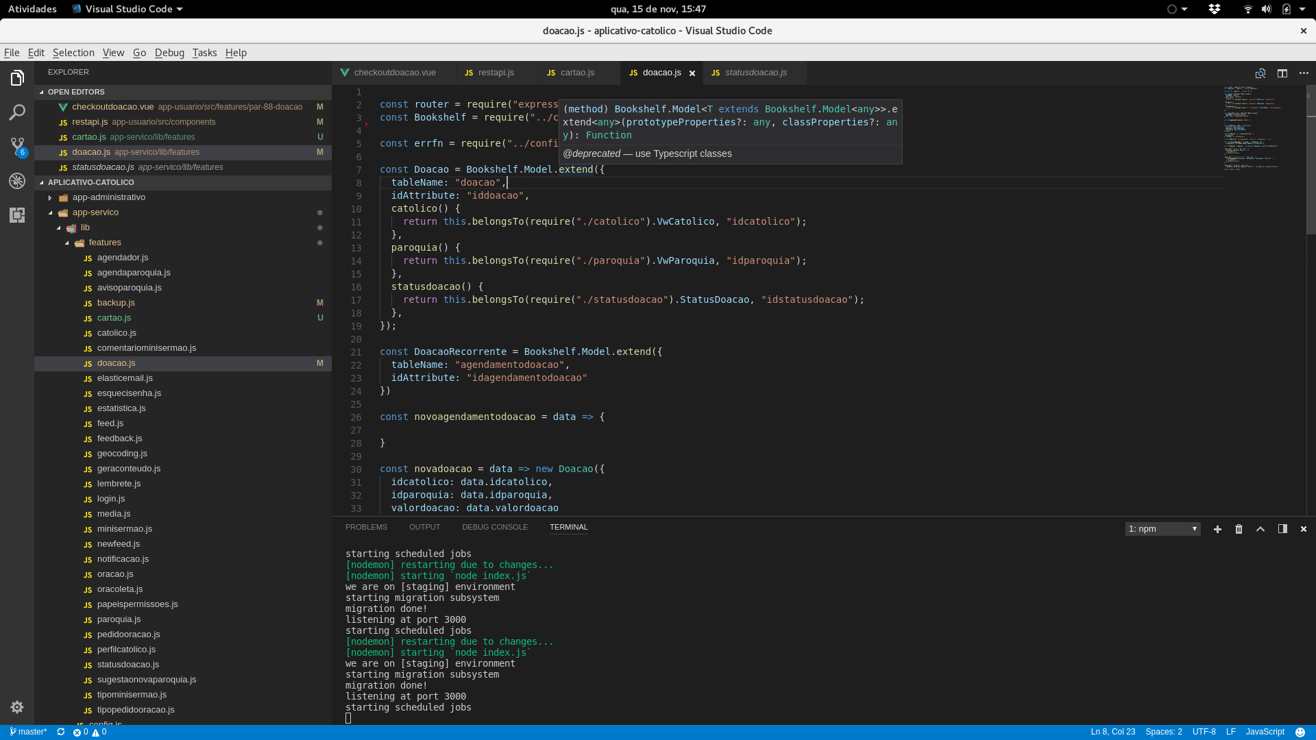Open the Search view icon

pyautogui.click(x=17, y=112)
